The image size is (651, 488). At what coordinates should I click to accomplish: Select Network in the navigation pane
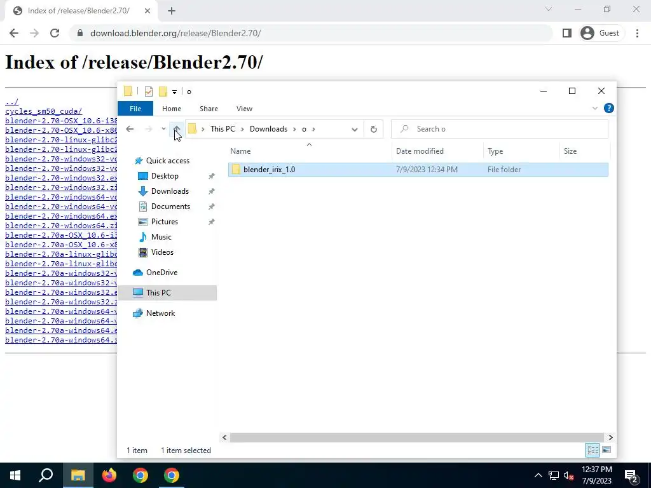pos(160,313)
